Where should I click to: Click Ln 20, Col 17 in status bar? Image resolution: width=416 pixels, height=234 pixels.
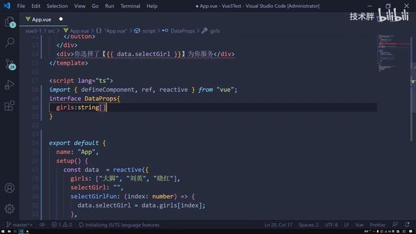278,225
